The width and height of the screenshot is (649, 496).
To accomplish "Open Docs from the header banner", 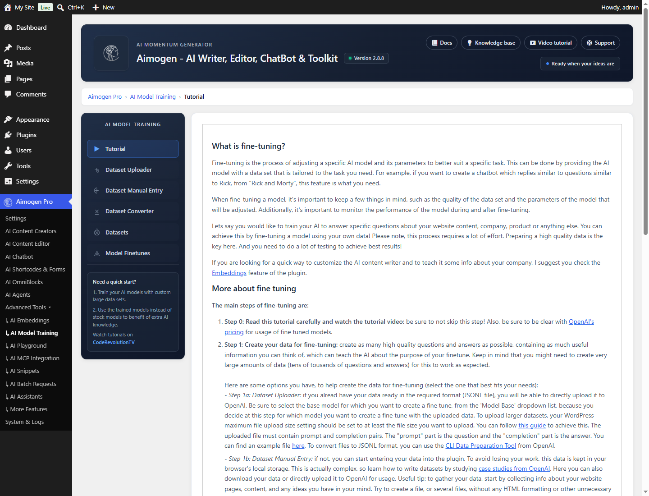I will (x=442, y=43).
